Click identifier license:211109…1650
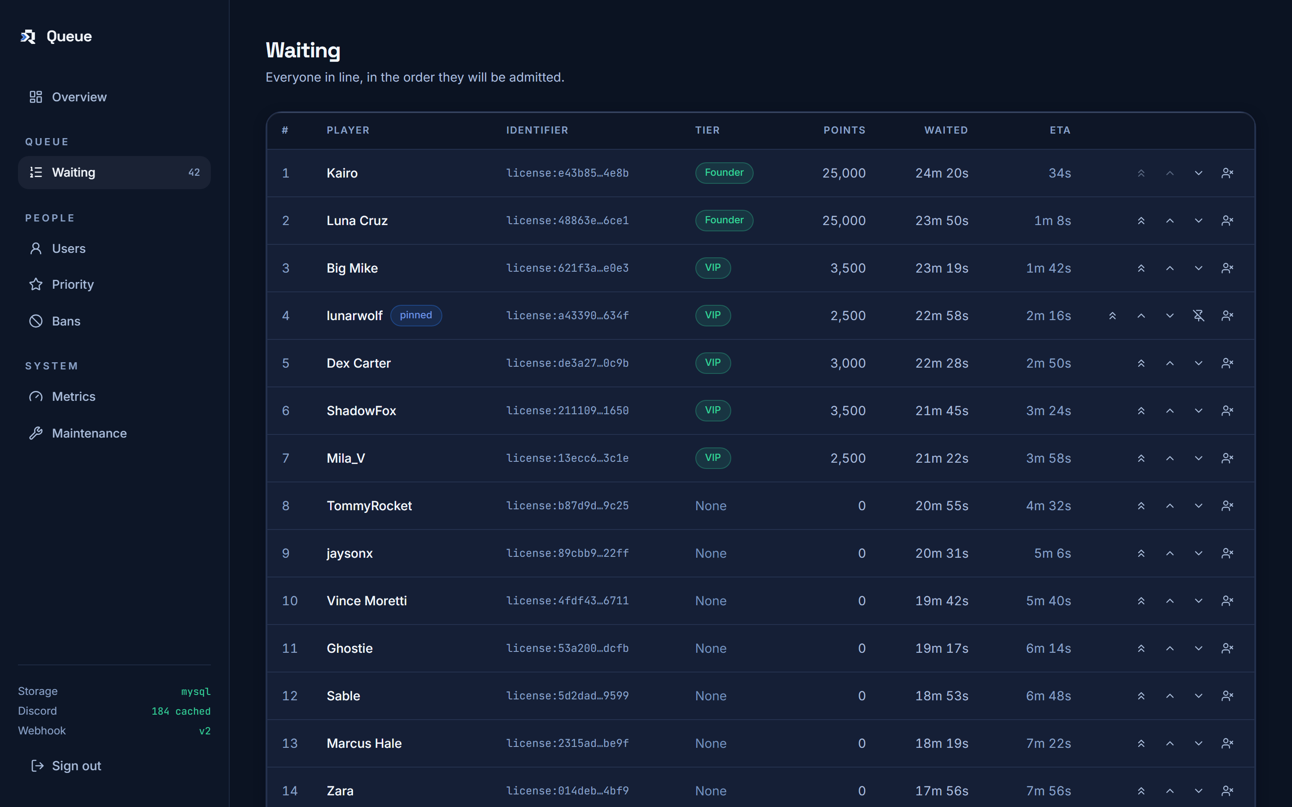The width and height of the screenshot is (1292, 807). (x=567, y=410)
